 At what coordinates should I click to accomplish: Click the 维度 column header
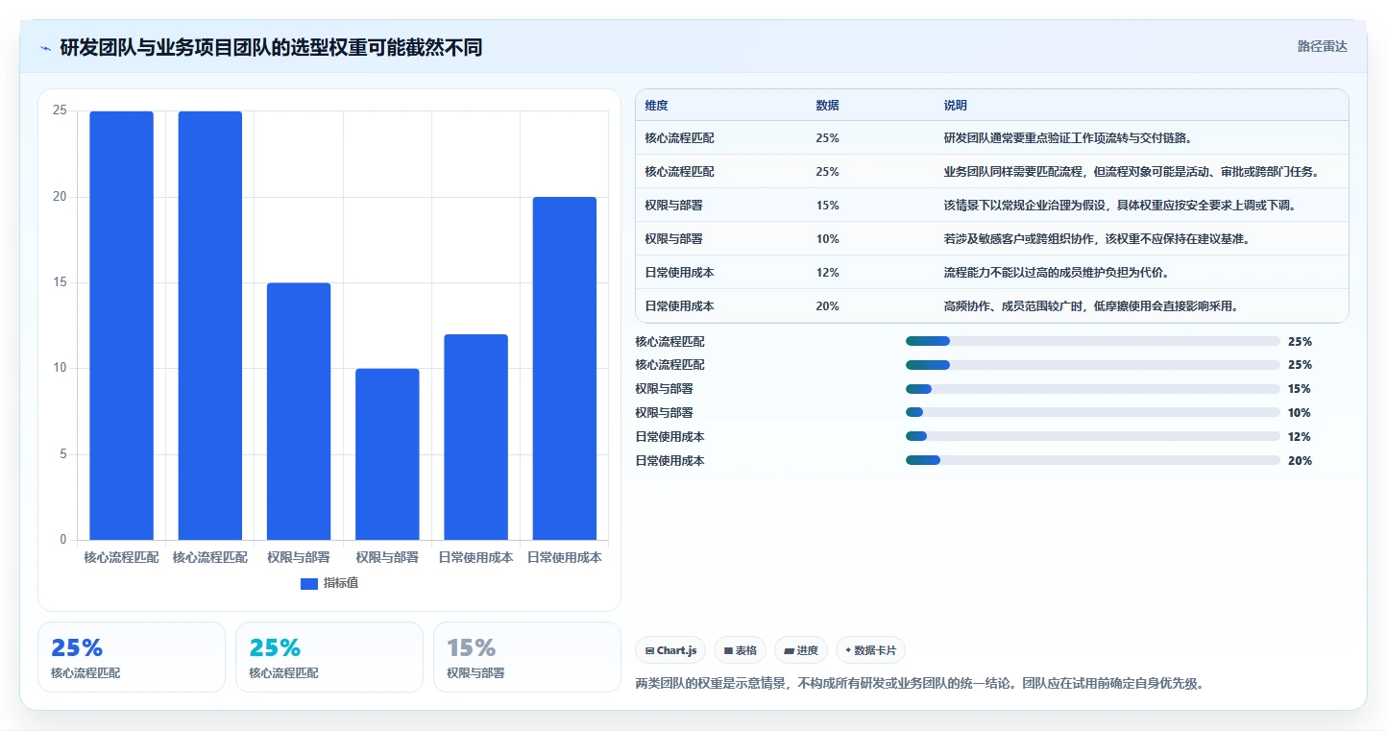[x=657, y=105]
